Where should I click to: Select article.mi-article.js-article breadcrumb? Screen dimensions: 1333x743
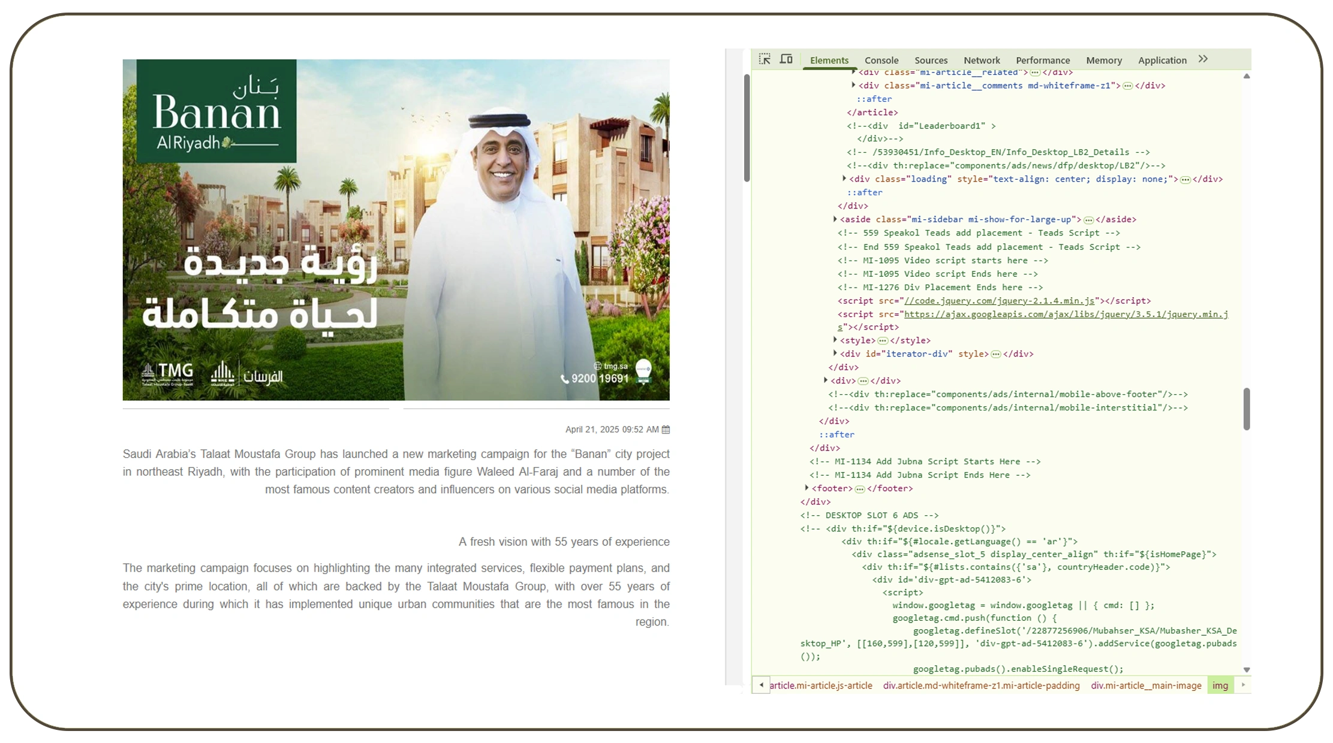(x=821, y=685)
